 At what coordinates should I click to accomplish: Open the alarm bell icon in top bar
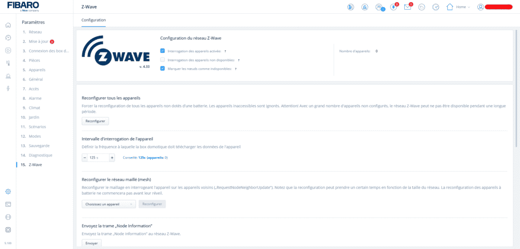pos(365,7)
